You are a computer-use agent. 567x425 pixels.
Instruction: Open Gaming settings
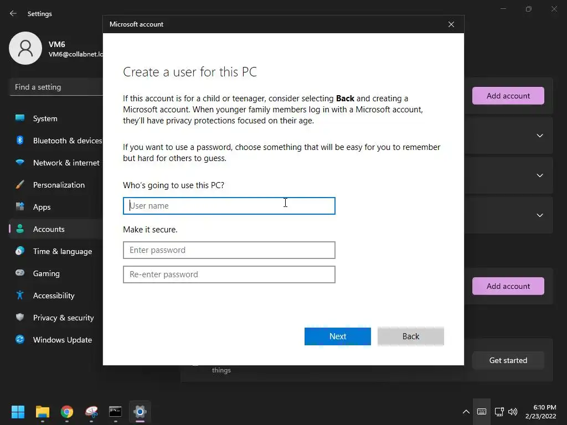(x=56, y=273)
